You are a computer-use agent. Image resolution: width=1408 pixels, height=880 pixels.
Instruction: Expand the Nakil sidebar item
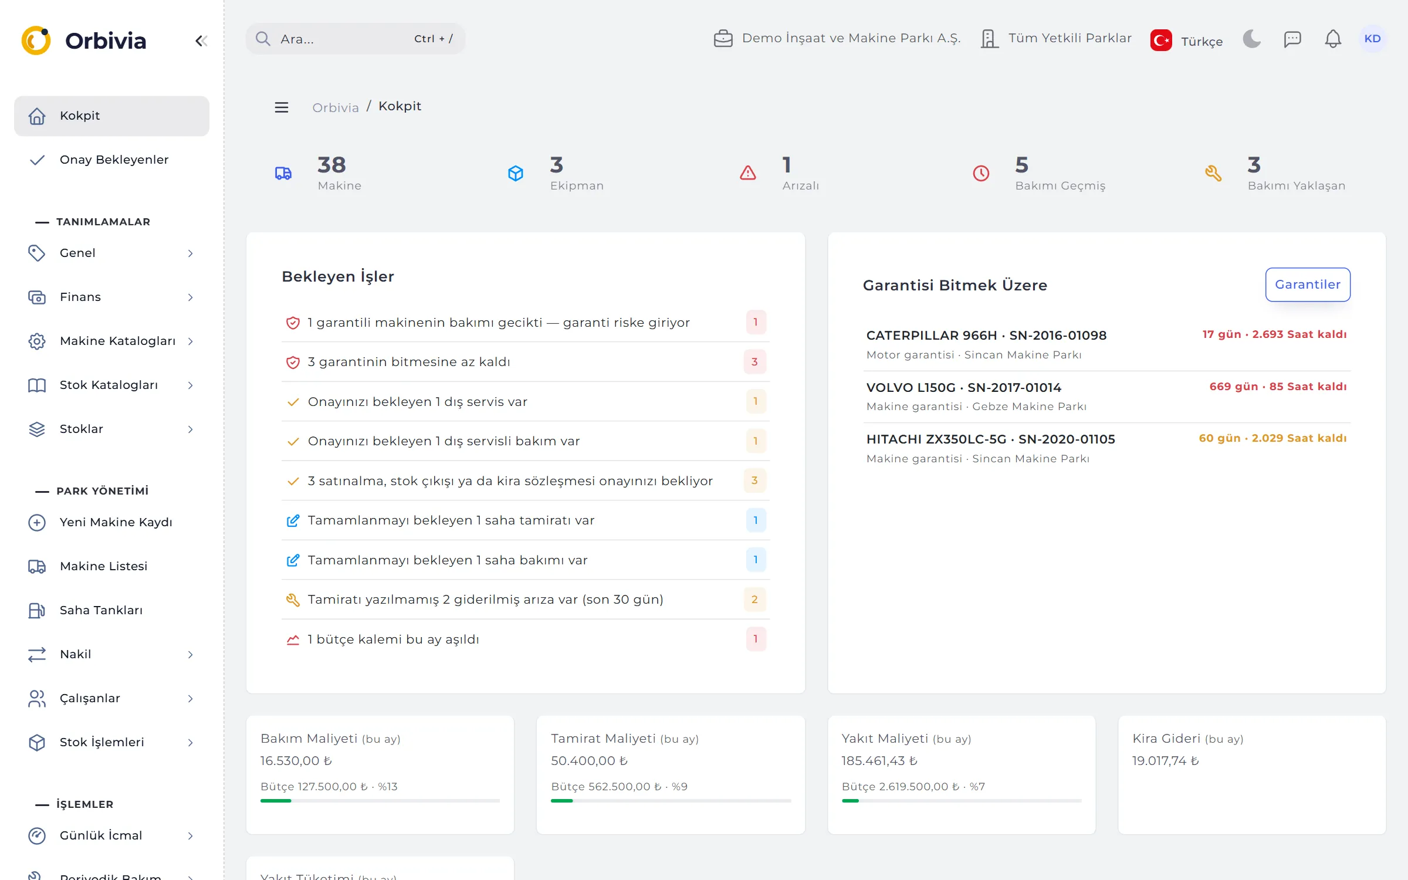pyautogui.click(x=111, y=655)
